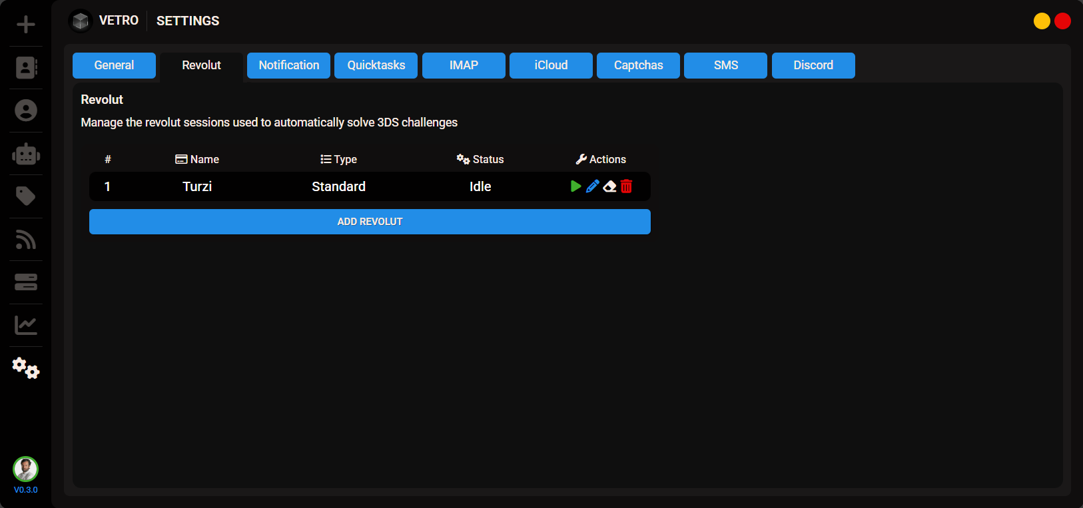
Task: Switch to the General tab
Action: point(114,65)
